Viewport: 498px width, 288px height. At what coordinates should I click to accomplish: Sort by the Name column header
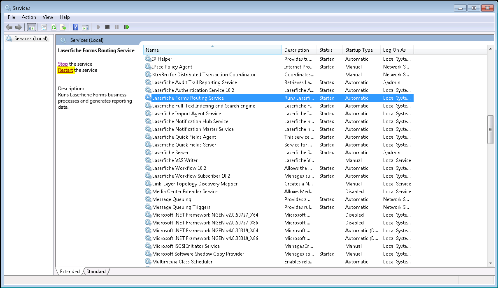click(x=212, y=50)
